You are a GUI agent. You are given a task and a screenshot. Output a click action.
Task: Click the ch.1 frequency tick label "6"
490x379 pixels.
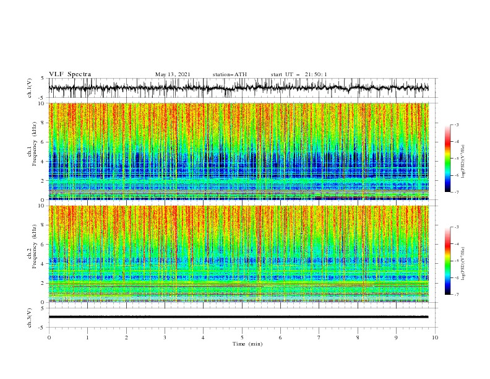(x=43, y=142)
